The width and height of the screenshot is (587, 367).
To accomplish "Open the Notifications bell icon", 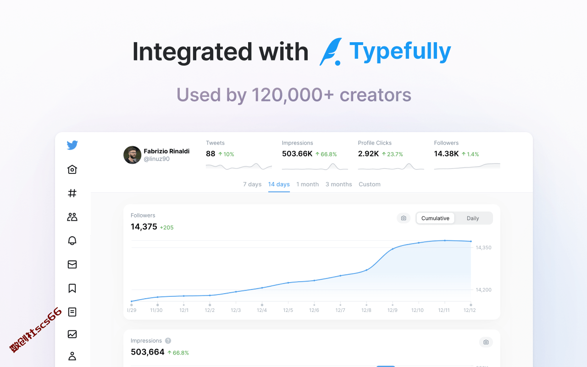I will point(72,241).
